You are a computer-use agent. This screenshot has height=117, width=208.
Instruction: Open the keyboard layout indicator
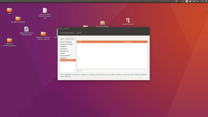(x=187, y=1)
